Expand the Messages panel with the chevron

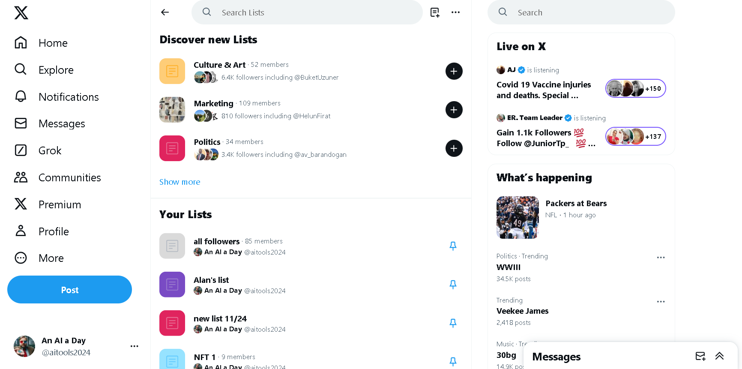tap(719, 356)
